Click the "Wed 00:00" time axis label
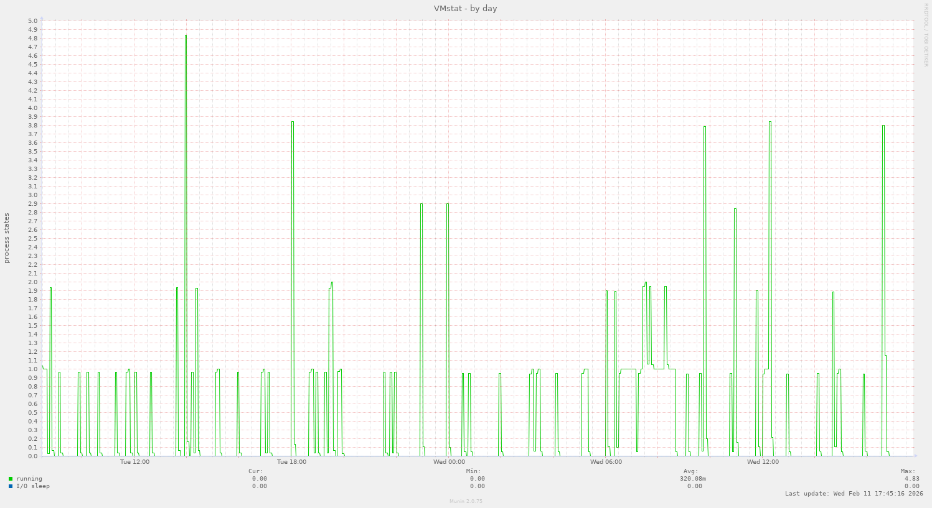 coord(449,462)
